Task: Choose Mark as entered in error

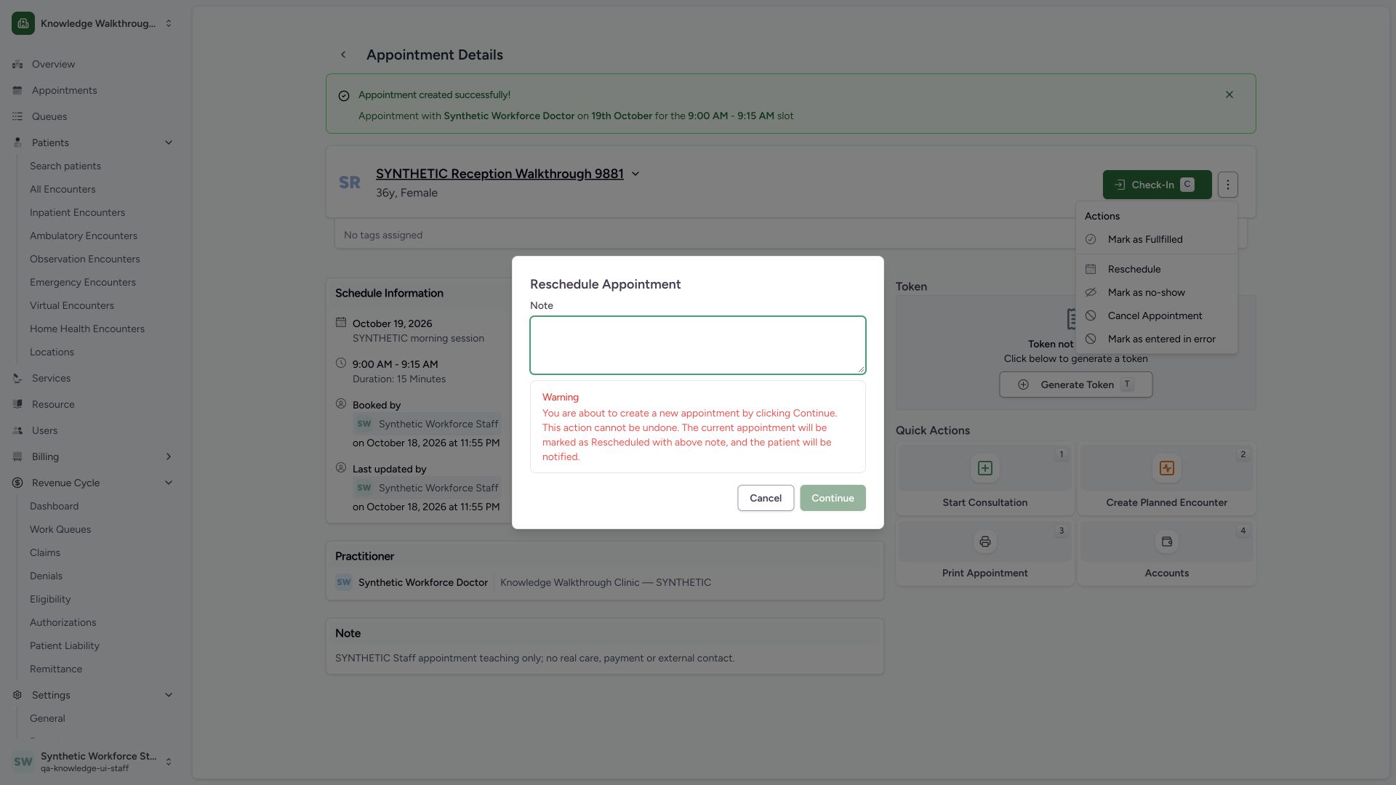Action: point(1156,339)
